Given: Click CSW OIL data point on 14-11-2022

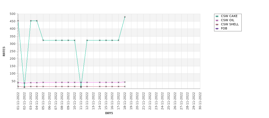Looking at the screenshot, I should point(100,83).
